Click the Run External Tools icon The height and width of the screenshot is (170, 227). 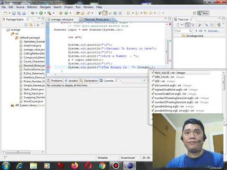click(49, 13)
